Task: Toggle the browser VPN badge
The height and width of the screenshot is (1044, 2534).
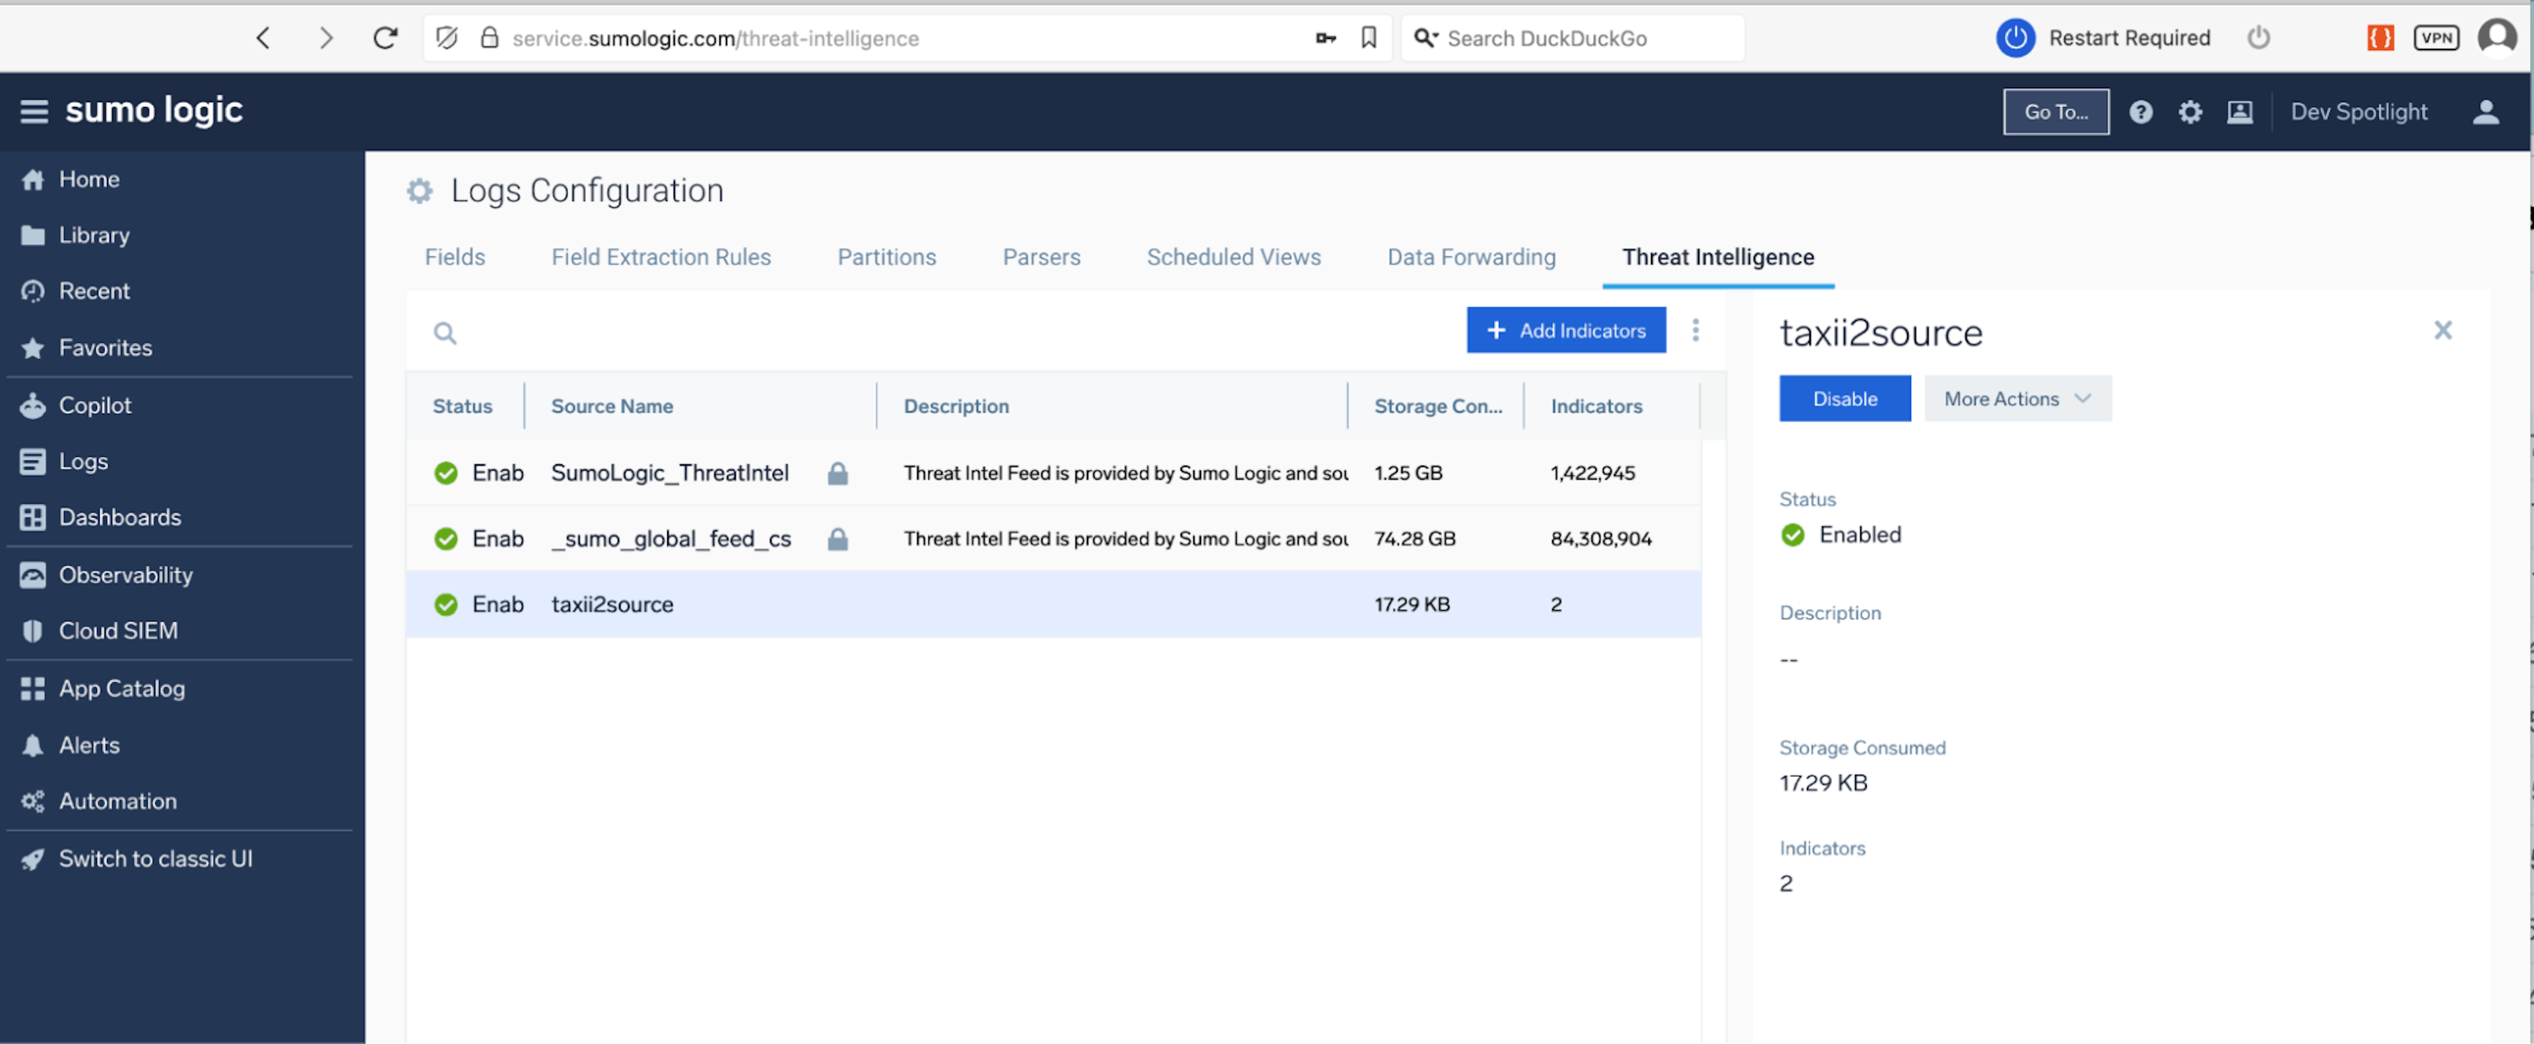Action: pos(2436,38)
